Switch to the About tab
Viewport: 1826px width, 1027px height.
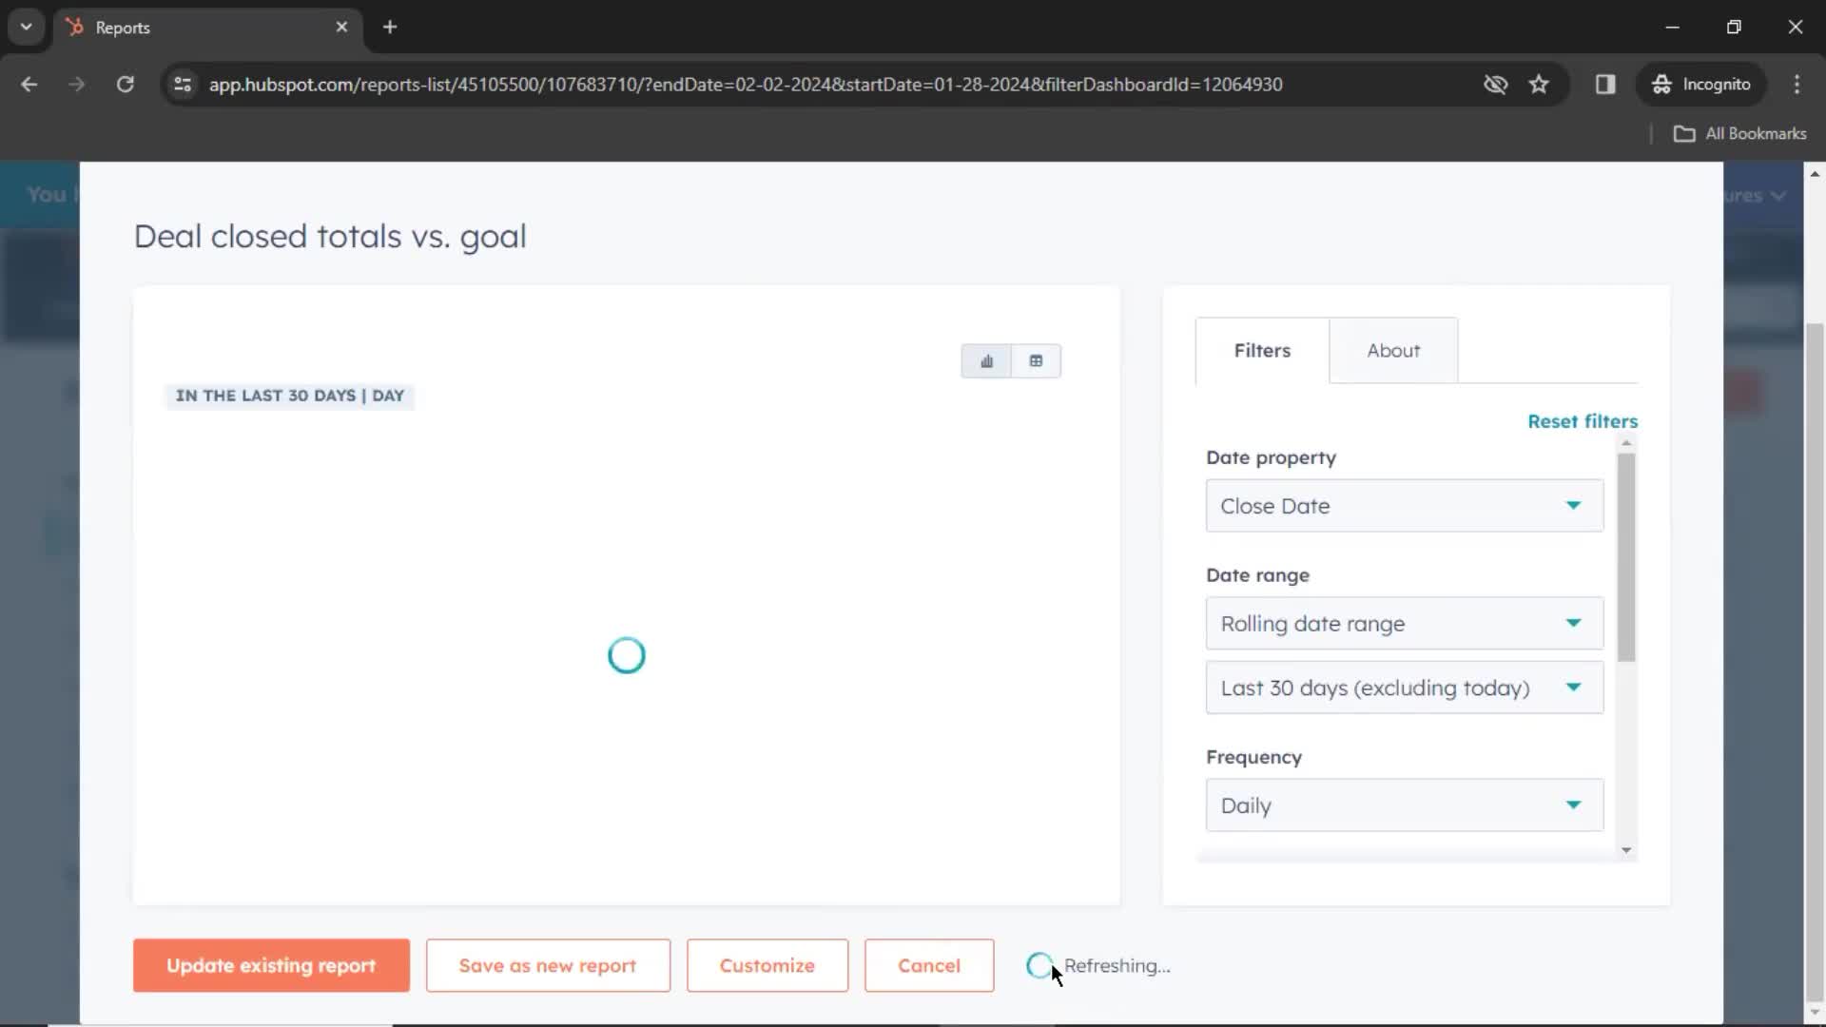1393,350
